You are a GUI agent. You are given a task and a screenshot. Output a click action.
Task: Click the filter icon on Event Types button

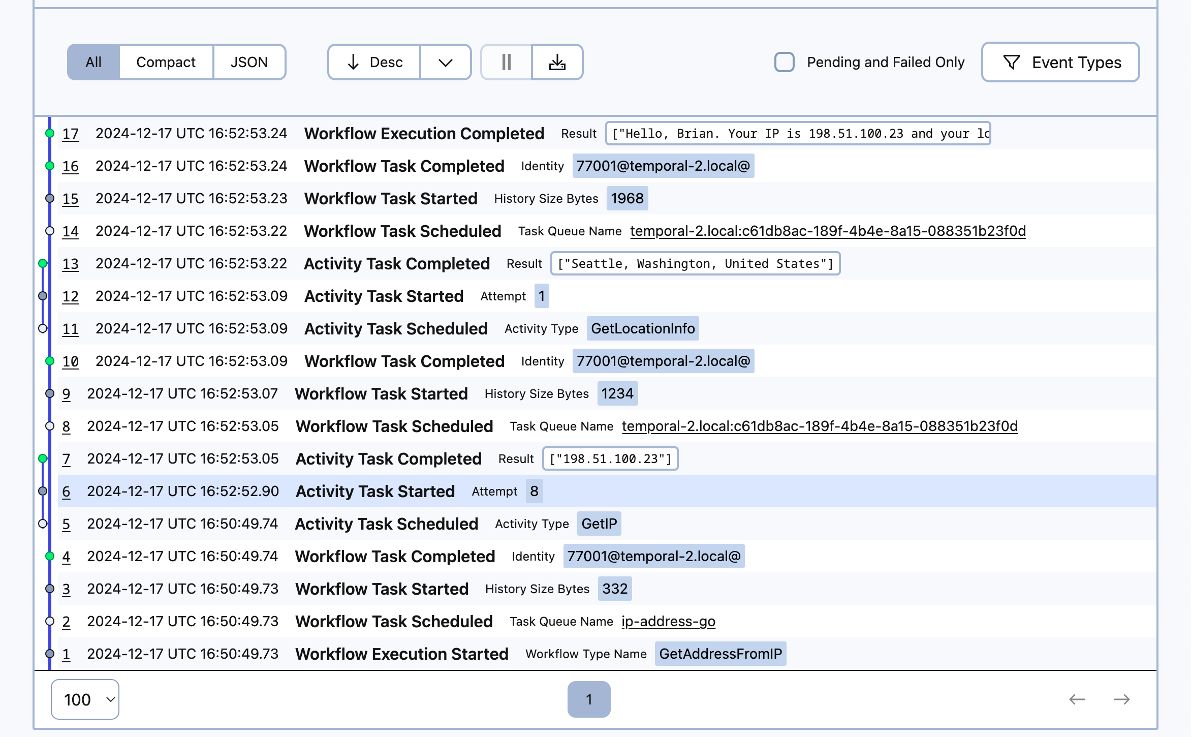[1013, 62]
